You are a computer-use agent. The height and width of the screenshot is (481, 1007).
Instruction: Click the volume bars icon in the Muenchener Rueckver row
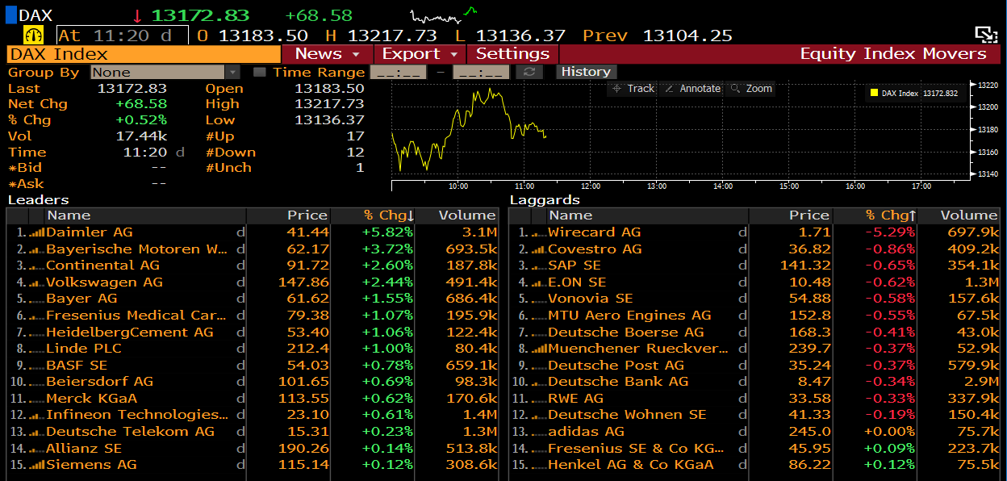539,349
